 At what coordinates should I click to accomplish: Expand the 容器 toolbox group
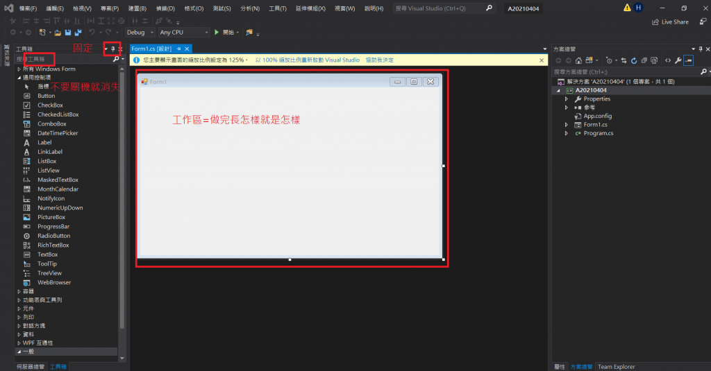point(19,291)
